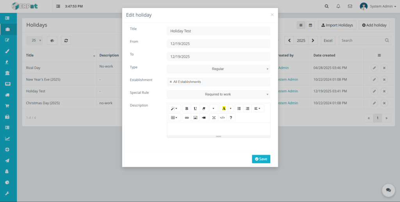
Task: Open the search icon in header
Action: 327,6
